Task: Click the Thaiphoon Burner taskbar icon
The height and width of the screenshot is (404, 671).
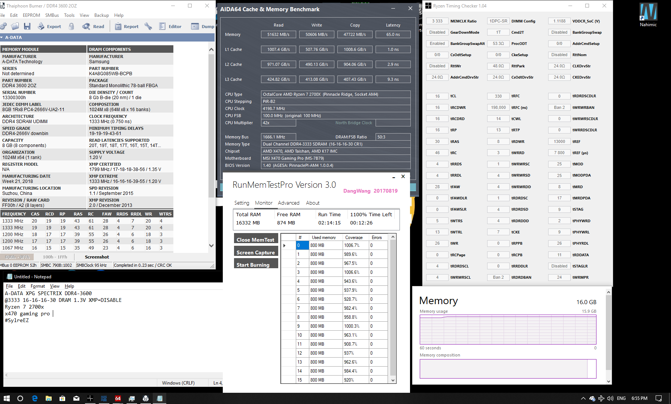Action: pyautogui.click(x=146, y=398)
